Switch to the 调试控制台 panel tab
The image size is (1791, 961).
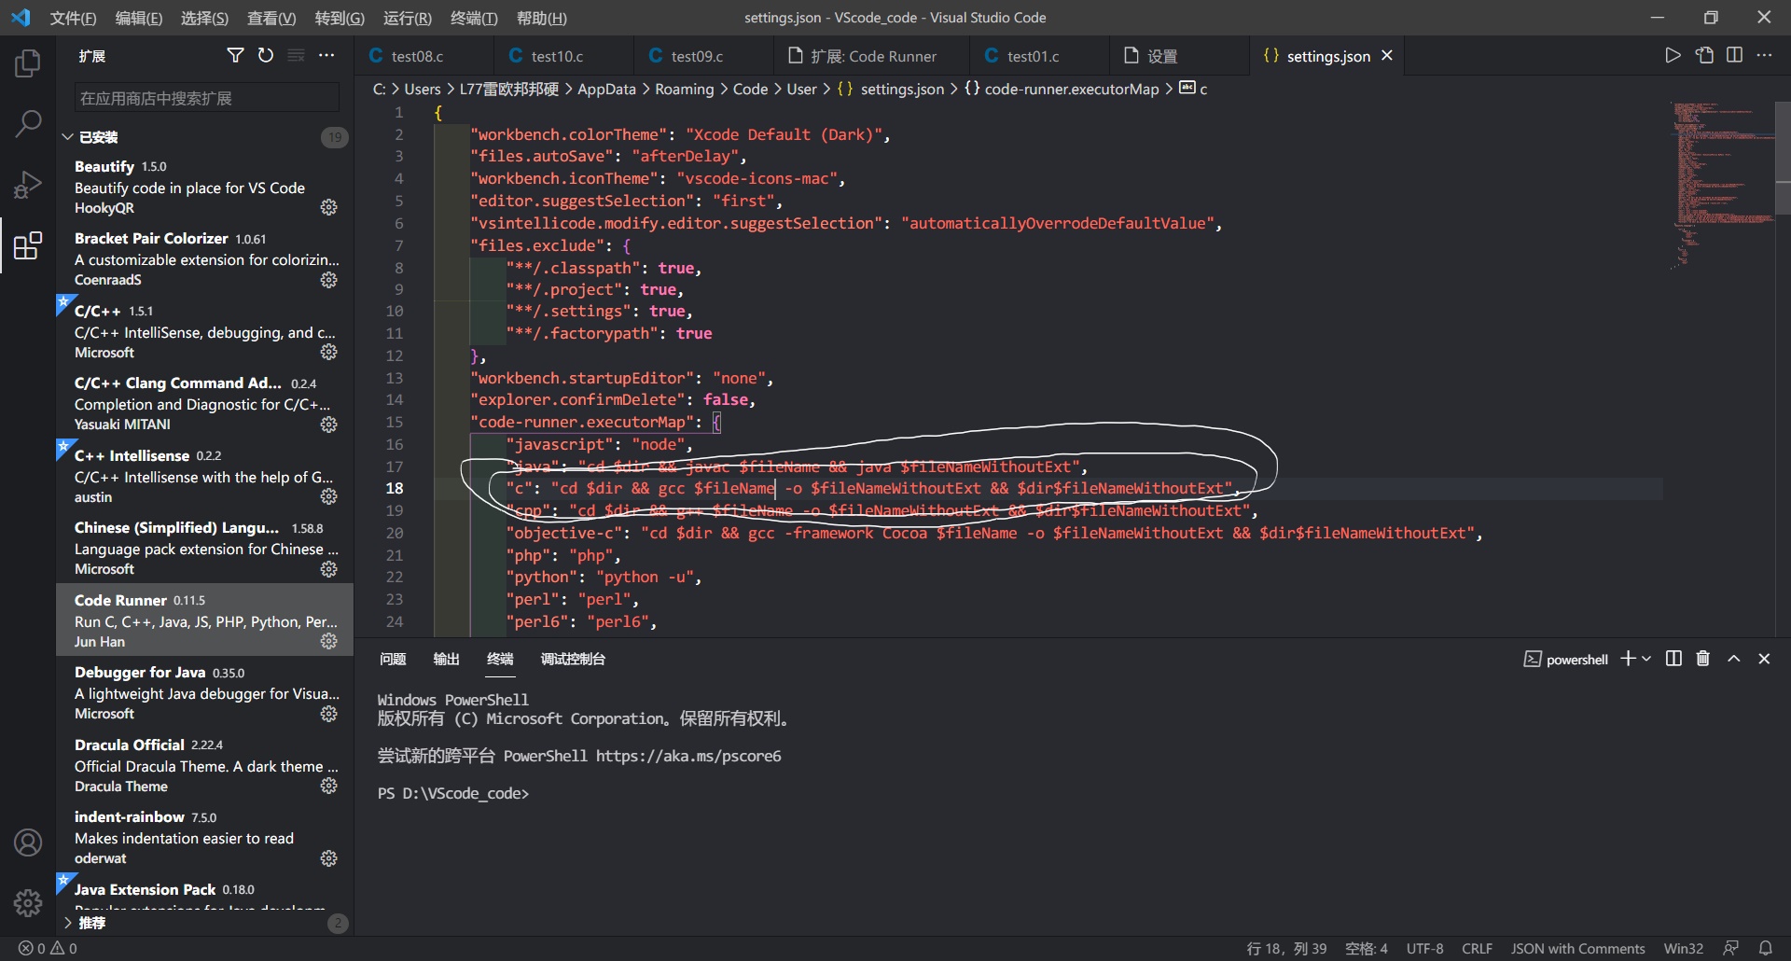tap(573, 659)
